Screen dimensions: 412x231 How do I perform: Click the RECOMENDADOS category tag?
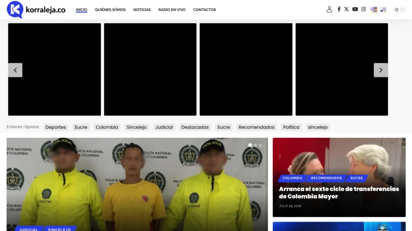[326, 178]
